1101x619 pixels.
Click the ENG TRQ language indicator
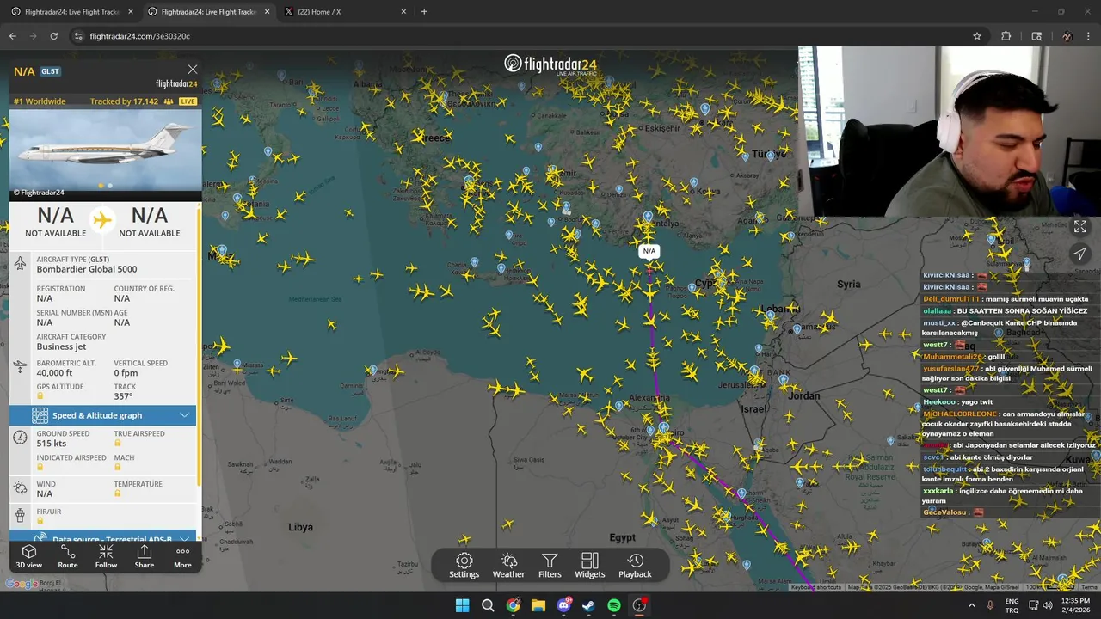pos(1012,605)
